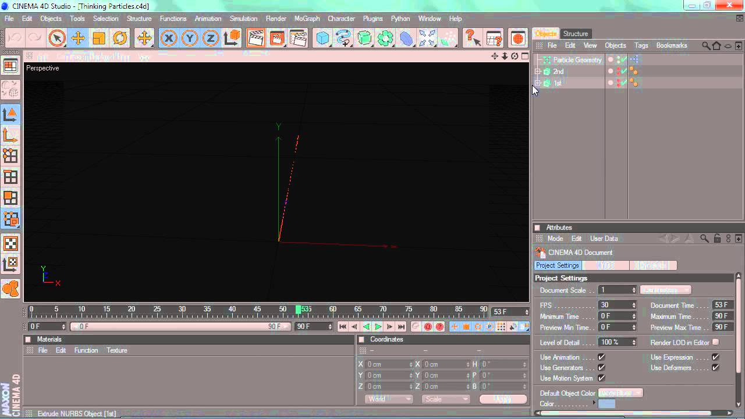Render to Picture Viewer icon

pyautogui.click(x=277, y=38)
